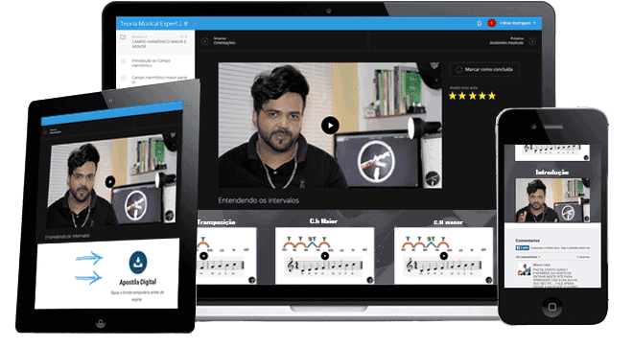Expand the comments sort dropdown on phone
This screenshot has width=633, height=347.
point(528,257)
